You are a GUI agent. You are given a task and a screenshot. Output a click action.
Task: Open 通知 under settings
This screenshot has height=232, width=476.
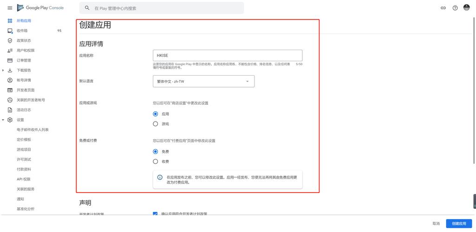click(x=20, y=199)
